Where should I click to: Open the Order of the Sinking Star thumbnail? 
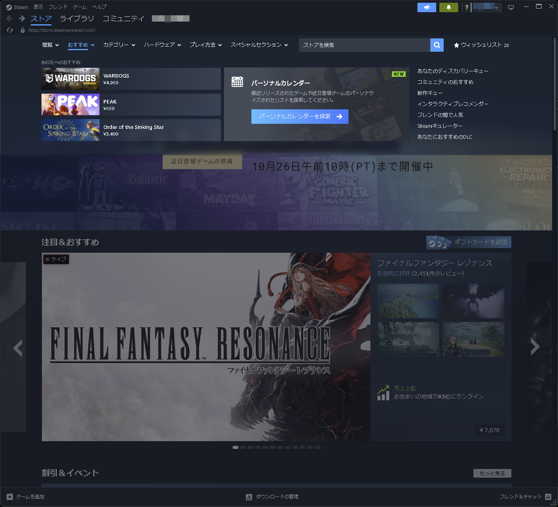[70, 130]
